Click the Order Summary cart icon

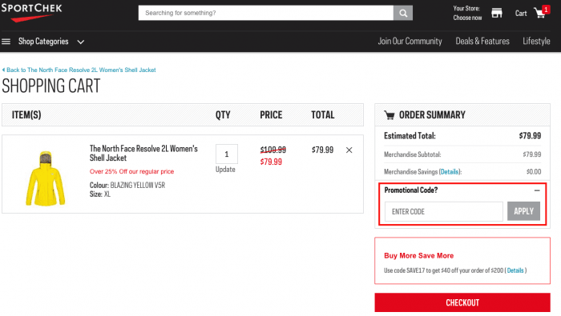click(389, 115)
